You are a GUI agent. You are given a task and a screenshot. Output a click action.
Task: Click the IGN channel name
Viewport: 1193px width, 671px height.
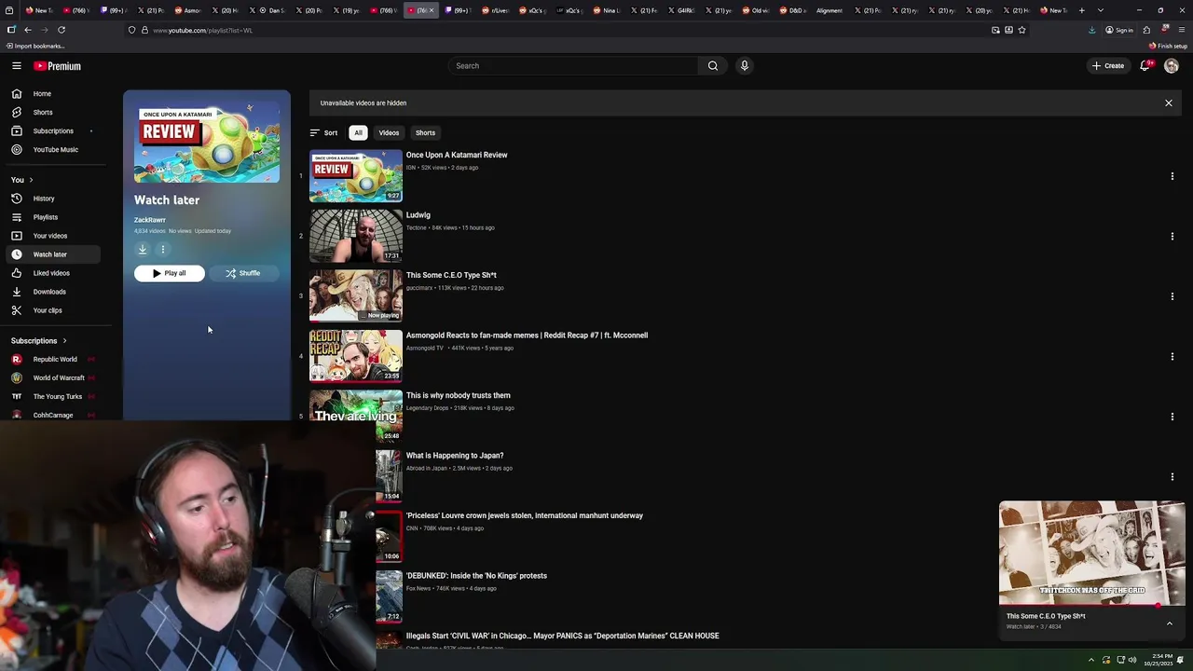coord(411,168)
